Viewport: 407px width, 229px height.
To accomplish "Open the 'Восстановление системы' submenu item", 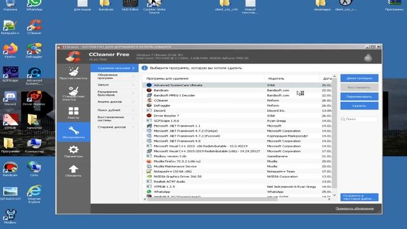I will click(114, 118).
